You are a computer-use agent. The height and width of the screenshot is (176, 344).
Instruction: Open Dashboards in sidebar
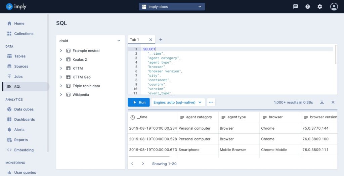24,119
